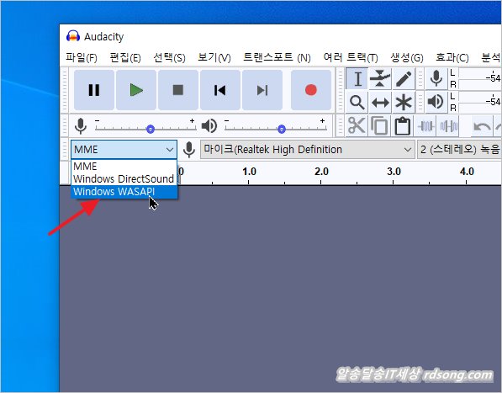Click the Trim audio icon

[x=426, y=125]
